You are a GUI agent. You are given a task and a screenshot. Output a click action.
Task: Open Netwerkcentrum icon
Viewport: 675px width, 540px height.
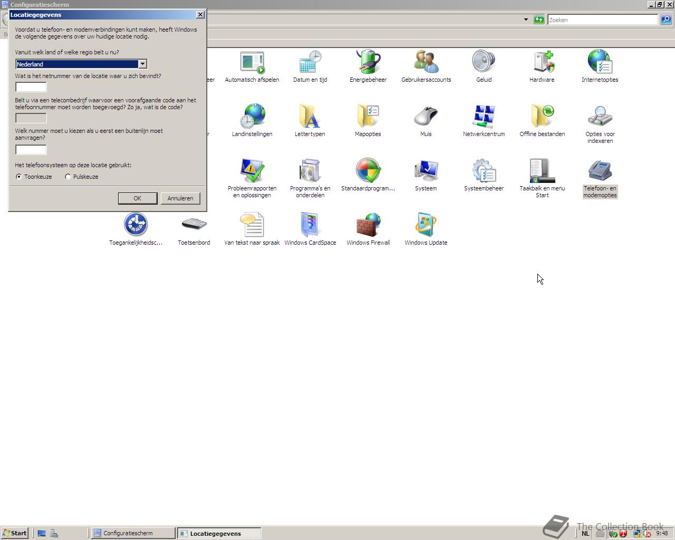click(x=484, y=117)
